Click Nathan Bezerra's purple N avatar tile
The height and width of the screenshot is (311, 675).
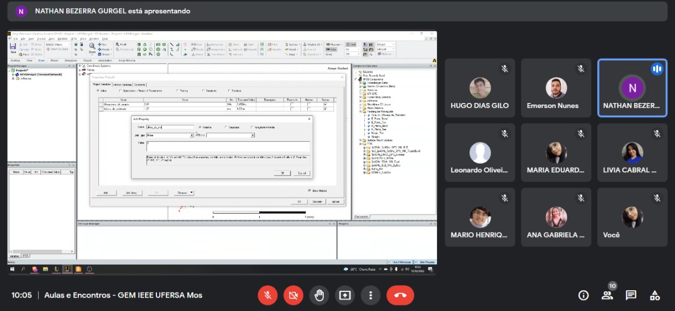632,88
